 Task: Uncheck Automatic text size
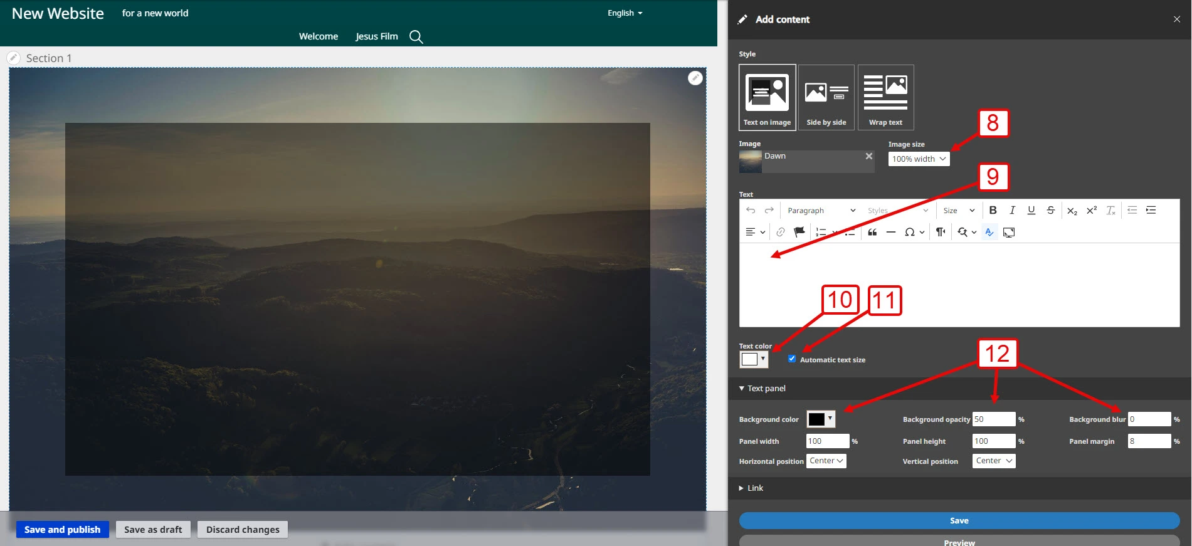[x=792, y=359]
